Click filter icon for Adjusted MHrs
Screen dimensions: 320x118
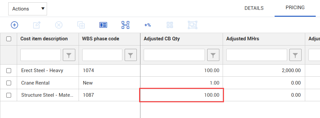pyautogui.click(x=296, y=55)
